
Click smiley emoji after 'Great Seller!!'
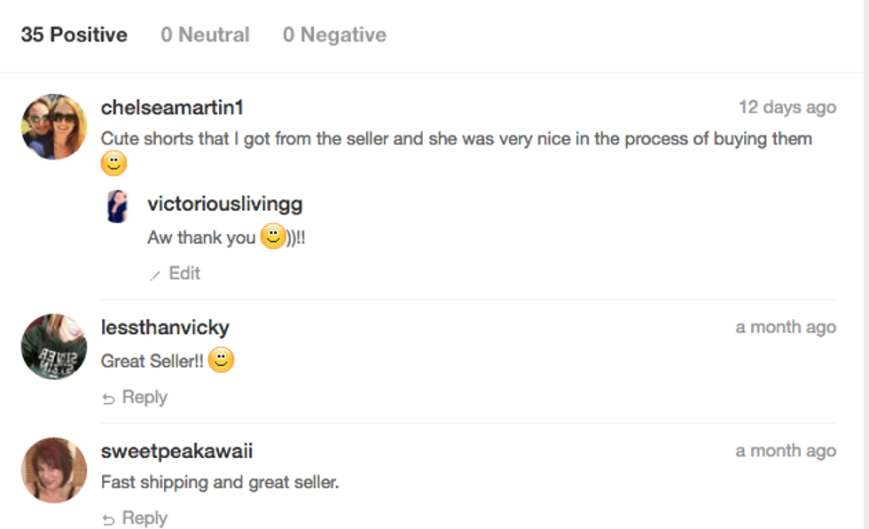221,361
